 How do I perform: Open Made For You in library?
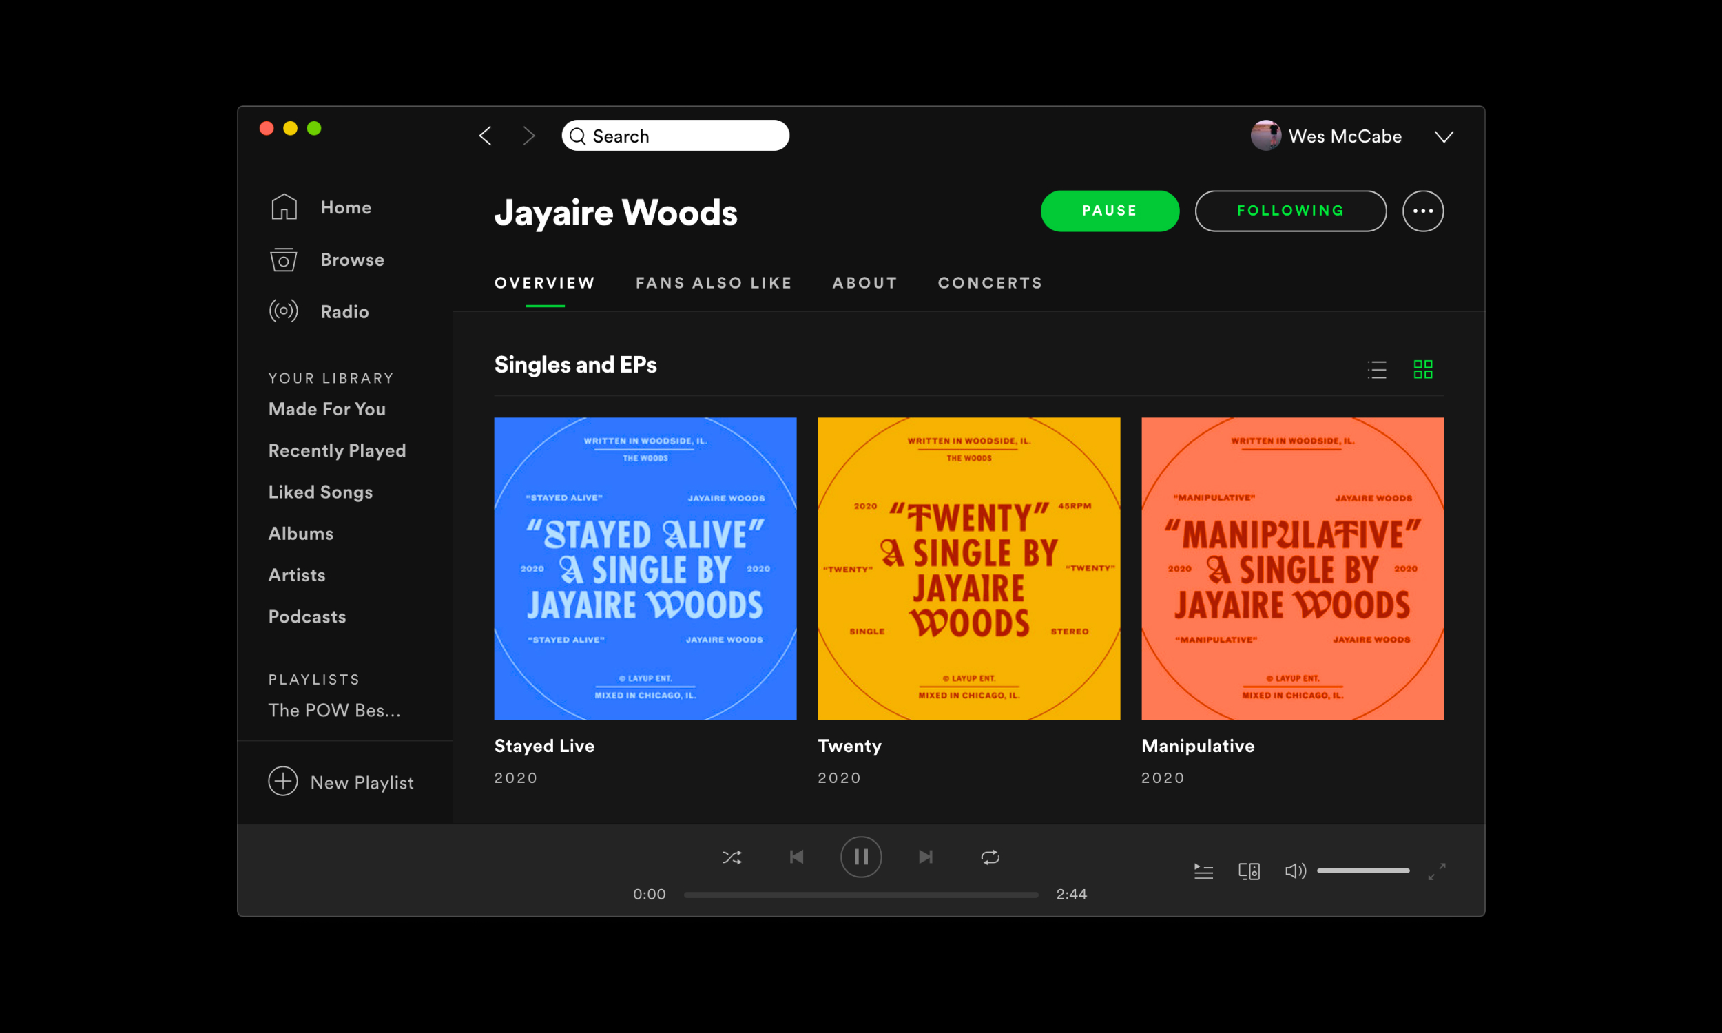tap(327, 409)
